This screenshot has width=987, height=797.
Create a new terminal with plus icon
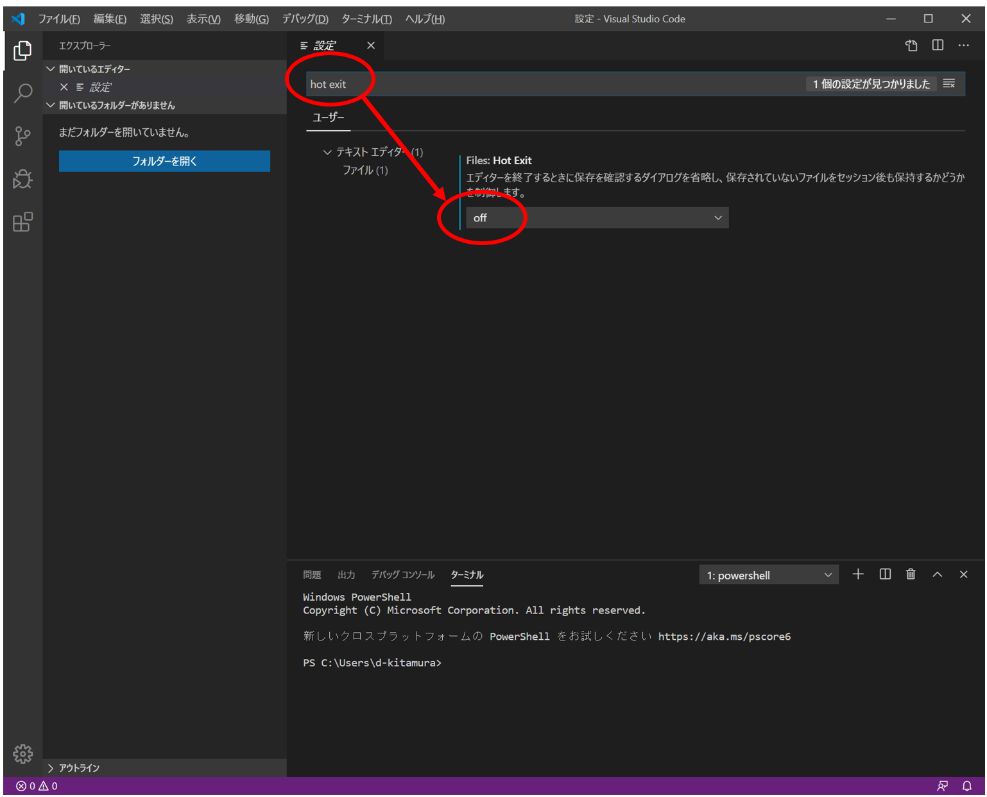[858, 574]
